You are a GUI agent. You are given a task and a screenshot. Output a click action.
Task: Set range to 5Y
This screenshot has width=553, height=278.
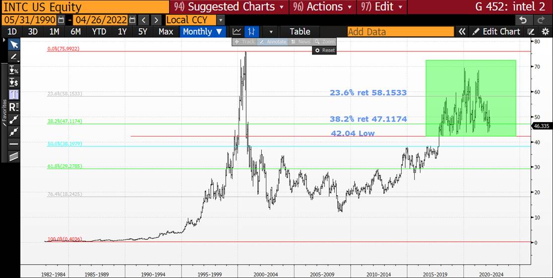click(x=142, y=32)
